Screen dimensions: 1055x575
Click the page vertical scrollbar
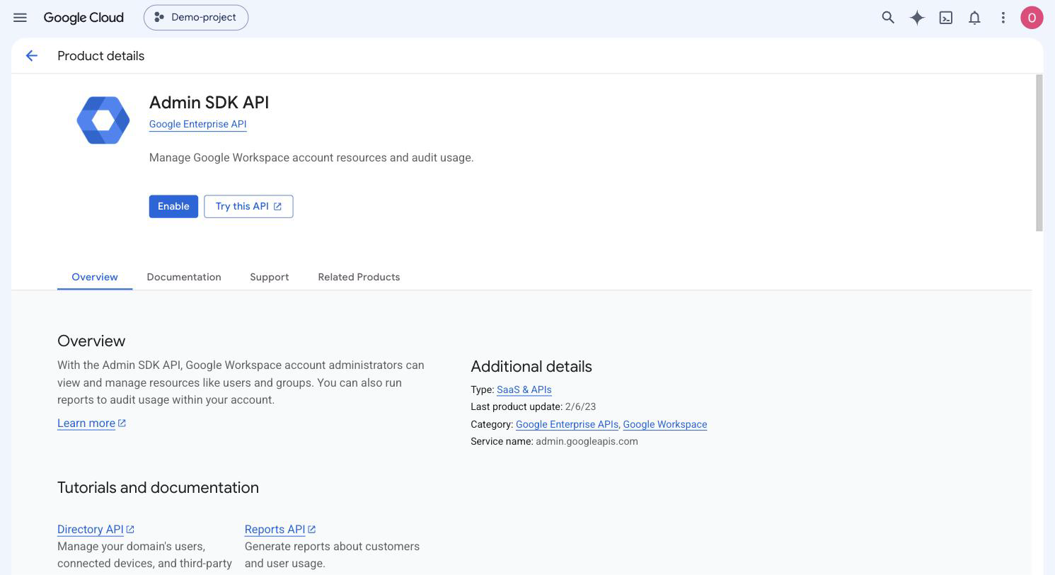point(1039,153)
